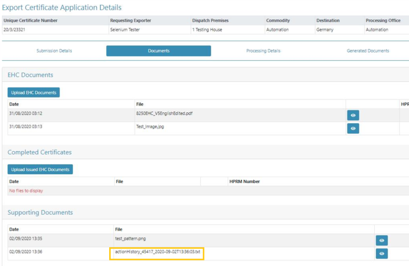
Task: Click the HPRM Number header in Completed Certificates
Action: [245, 182]
